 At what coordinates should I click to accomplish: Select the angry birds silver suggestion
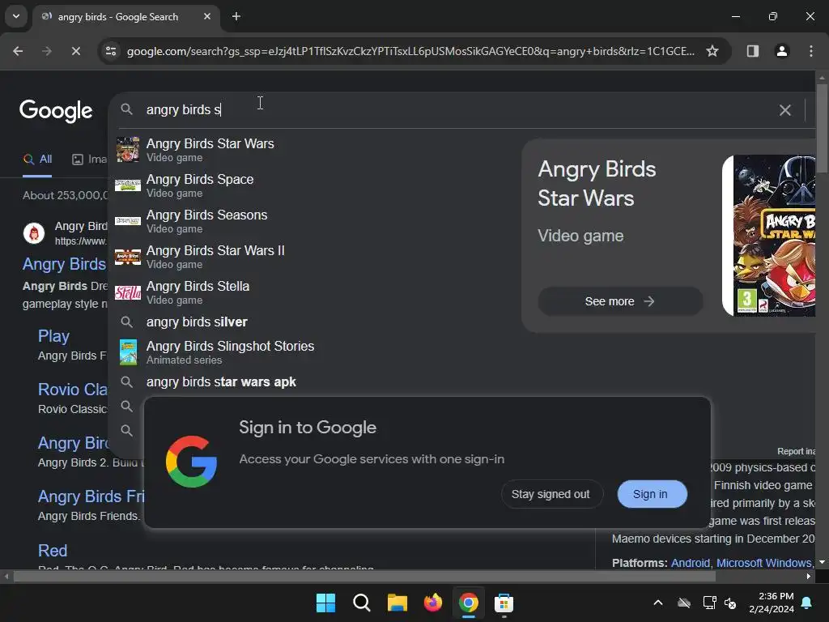pyautogui.click(x=312, y=322)
